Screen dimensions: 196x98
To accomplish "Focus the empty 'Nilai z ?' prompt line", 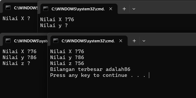I will [x=16, y=63].
